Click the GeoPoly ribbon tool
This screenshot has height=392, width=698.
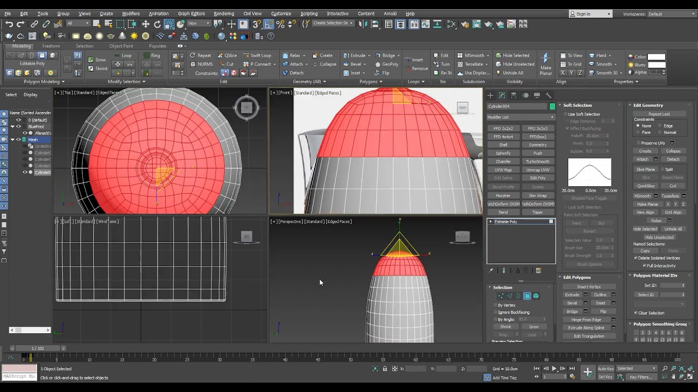[386, 64]
